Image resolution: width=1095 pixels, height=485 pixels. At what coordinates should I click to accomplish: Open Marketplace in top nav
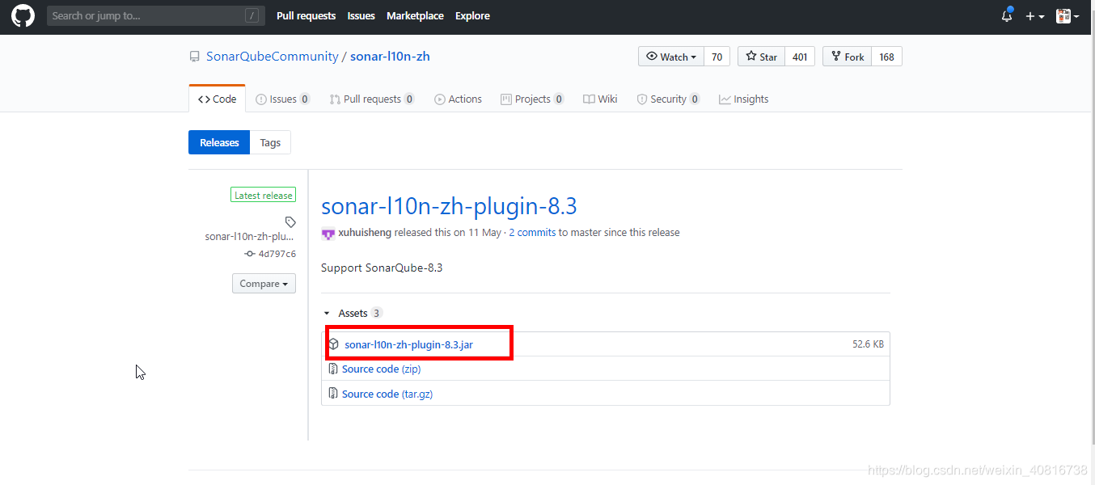415,15
